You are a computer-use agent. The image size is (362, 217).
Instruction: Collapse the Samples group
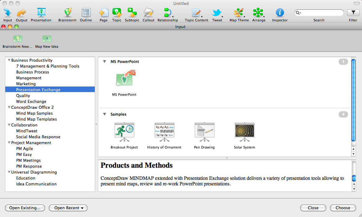(x=104, y=114)
